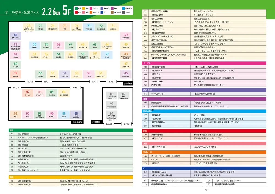This screenshot has width=275, height=194.
Task: Click the red 商社 legend swatch
Action: [x=76, y=12]
